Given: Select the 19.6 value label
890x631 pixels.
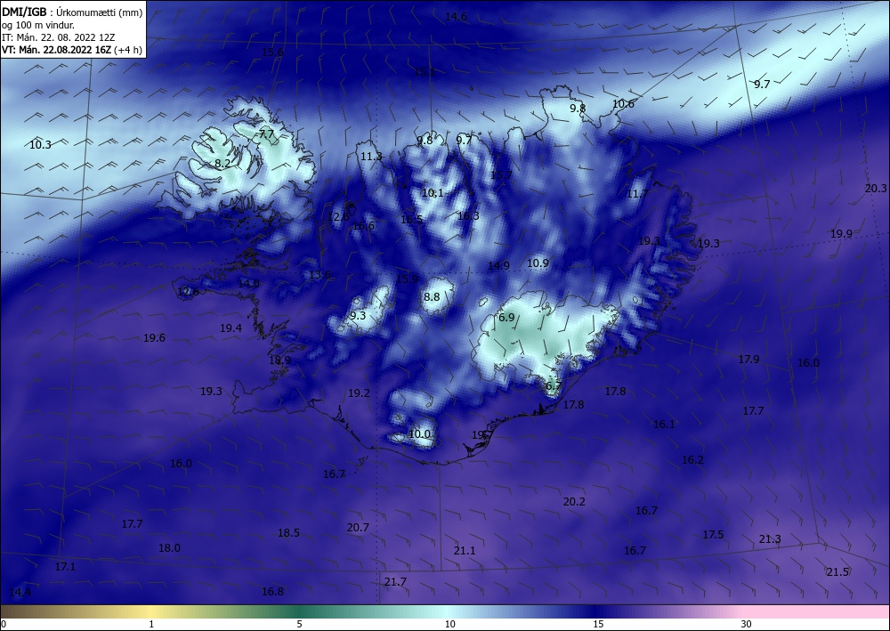Looking at the screenshot, I should click(x=154, y=338).
